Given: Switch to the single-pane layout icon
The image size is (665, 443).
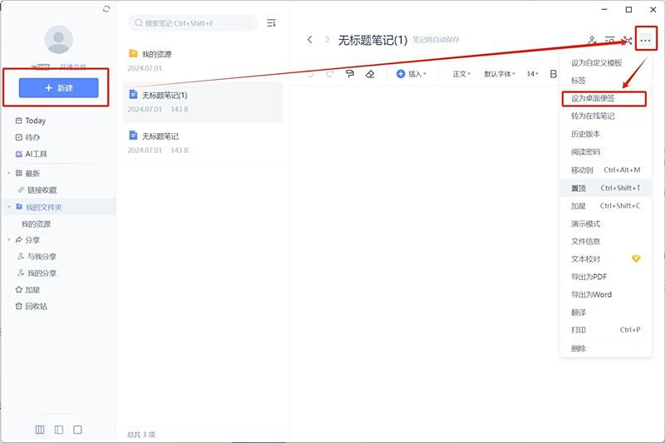Looking at the screenshot, I should pyautogui.click(x=77, y=430).
